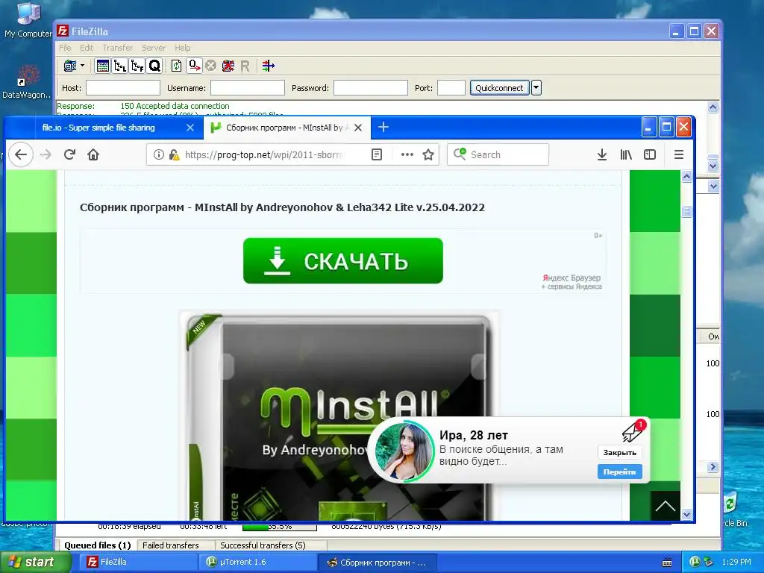Go back in browser
Image resolution: width=764 pixels, height=573 pixels.
[20, 154]
